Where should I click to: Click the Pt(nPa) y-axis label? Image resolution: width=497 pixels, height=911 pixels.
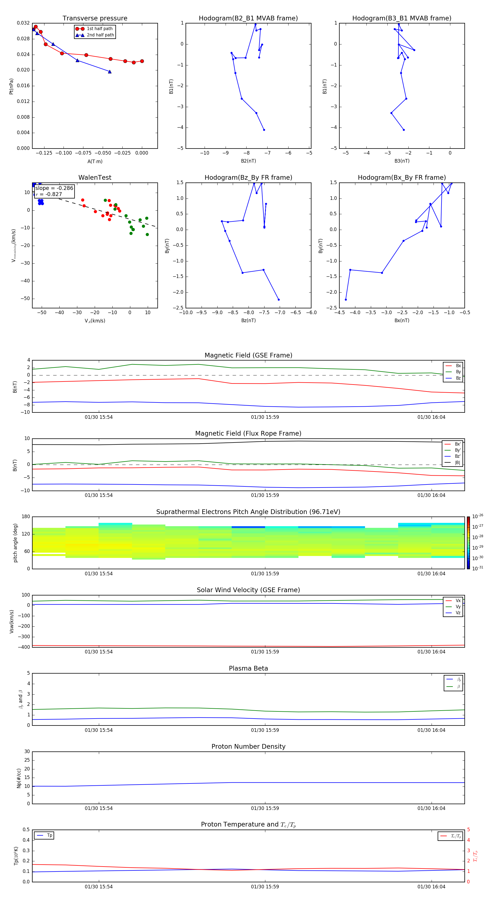coord(11,86)
